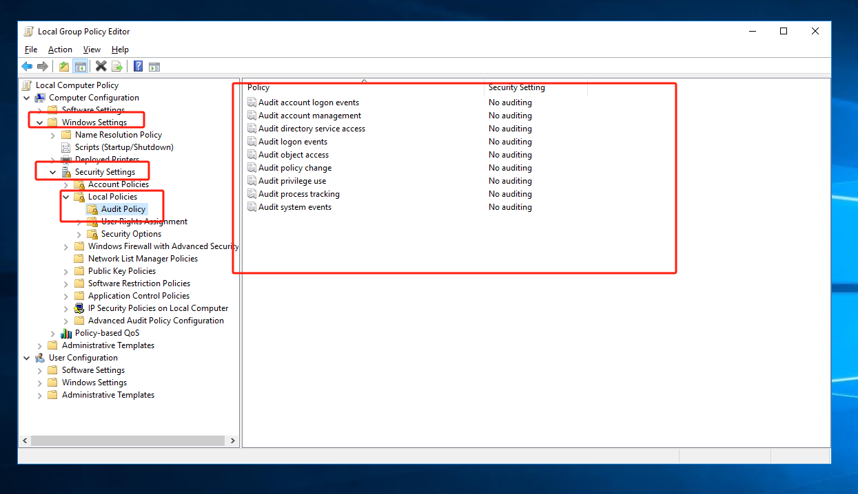Click the Back arrow toolbar icon
Viewport: 858px width, 494px height.
[x=27, y=67]
